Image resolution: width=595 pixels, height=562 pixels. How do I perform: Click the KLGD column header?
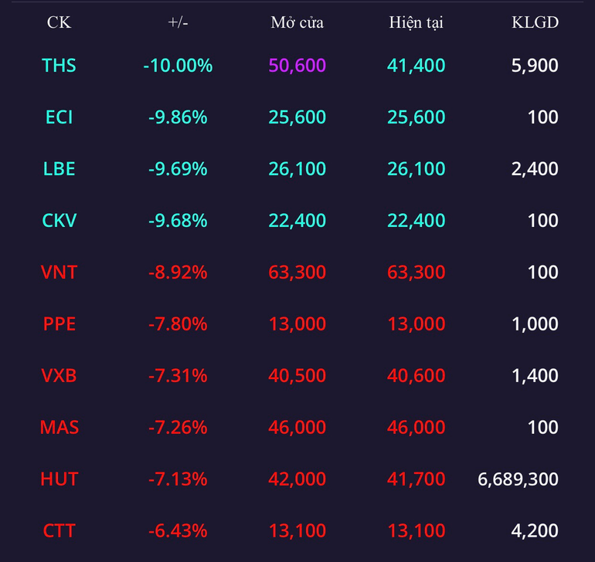coord(535,22)
